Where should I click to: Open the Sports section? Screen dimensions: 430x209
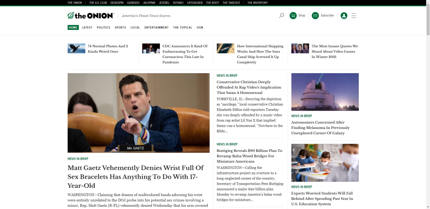pyautogui.click(x=120, y=28)
